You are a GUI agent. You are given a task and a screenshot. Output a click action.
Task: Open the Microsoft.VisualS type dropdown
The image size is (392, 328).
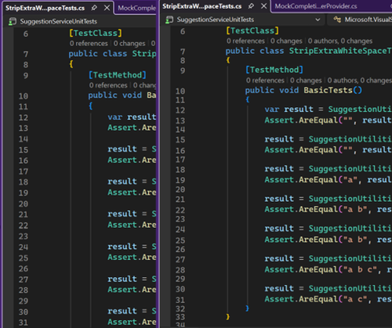coord(368,20)
